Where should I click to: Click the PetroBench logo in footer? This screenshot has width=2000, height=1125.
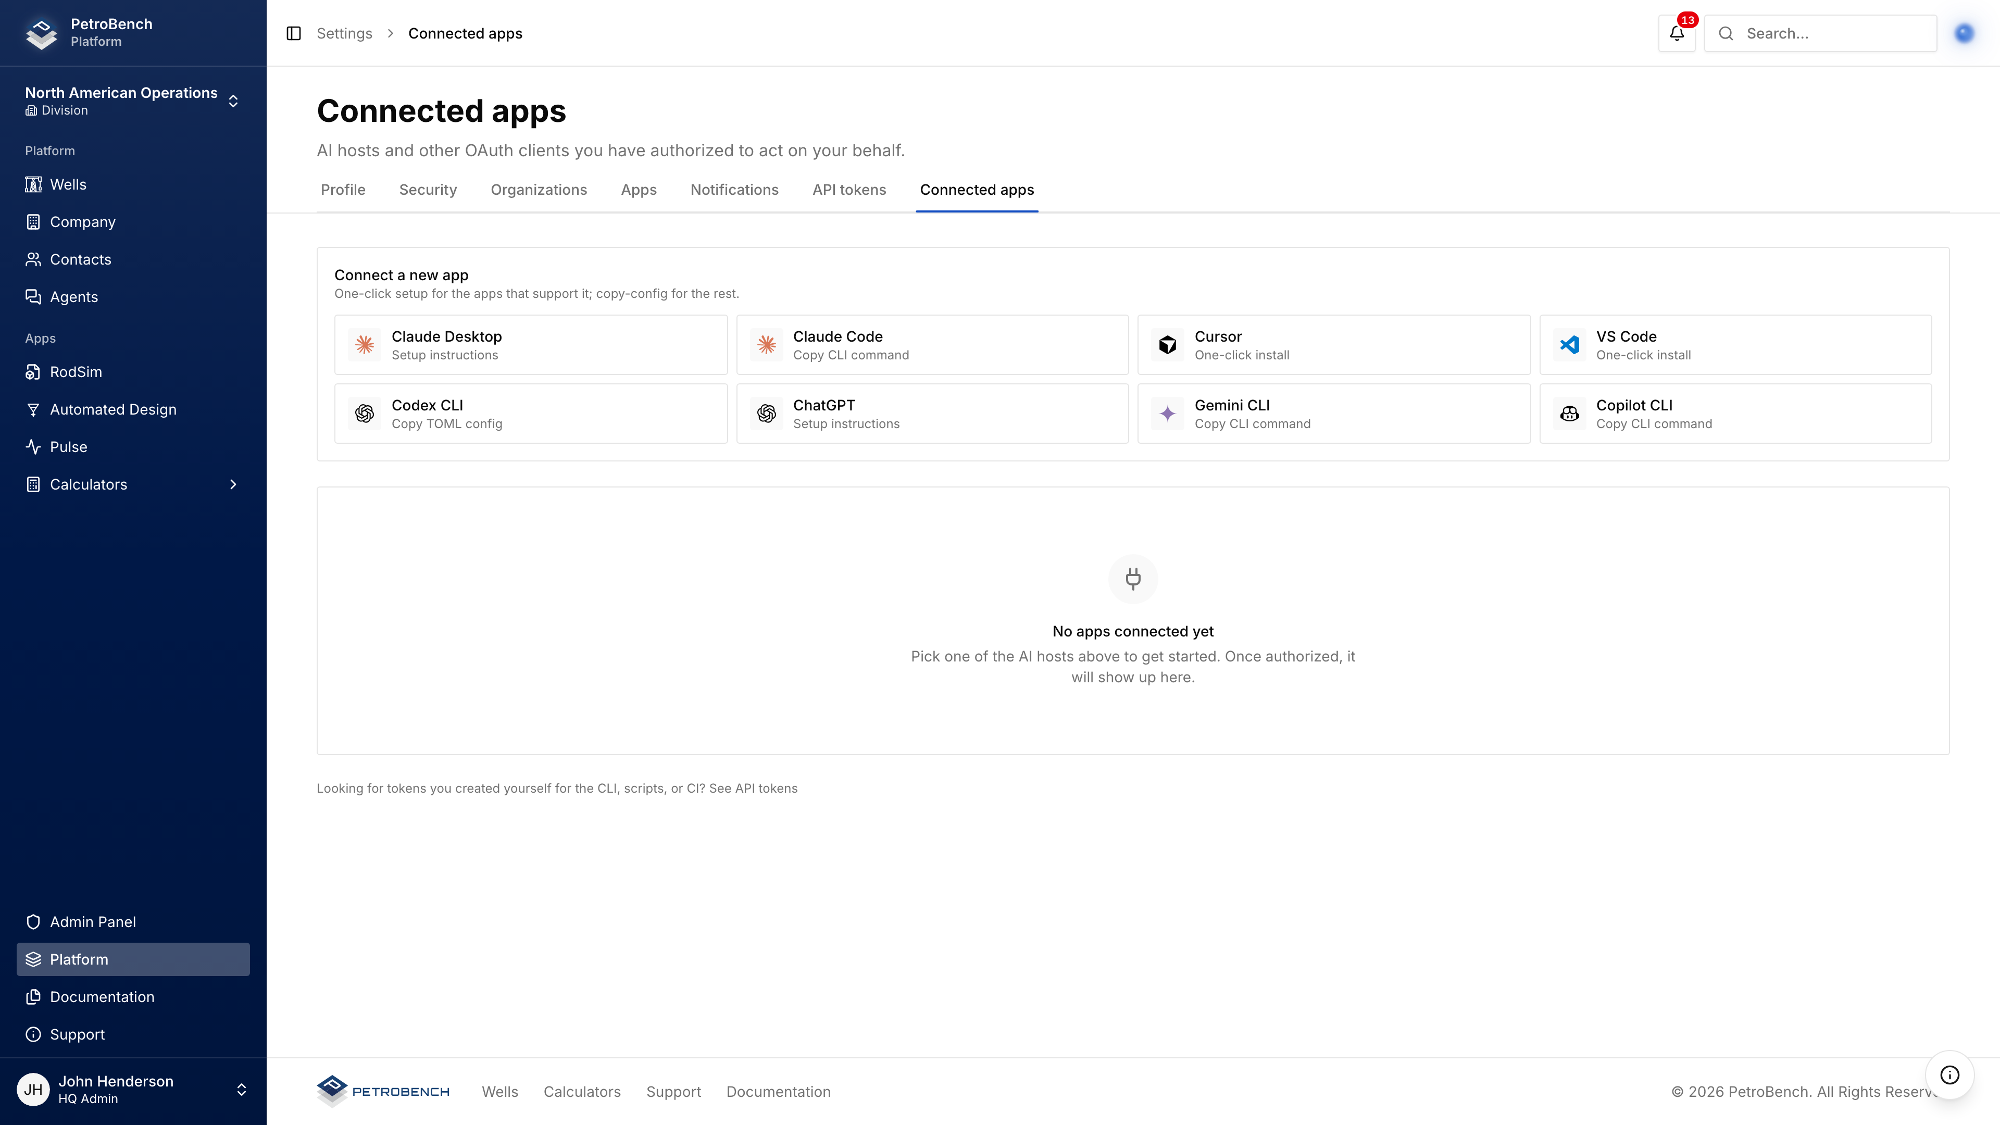point(383,1092)
